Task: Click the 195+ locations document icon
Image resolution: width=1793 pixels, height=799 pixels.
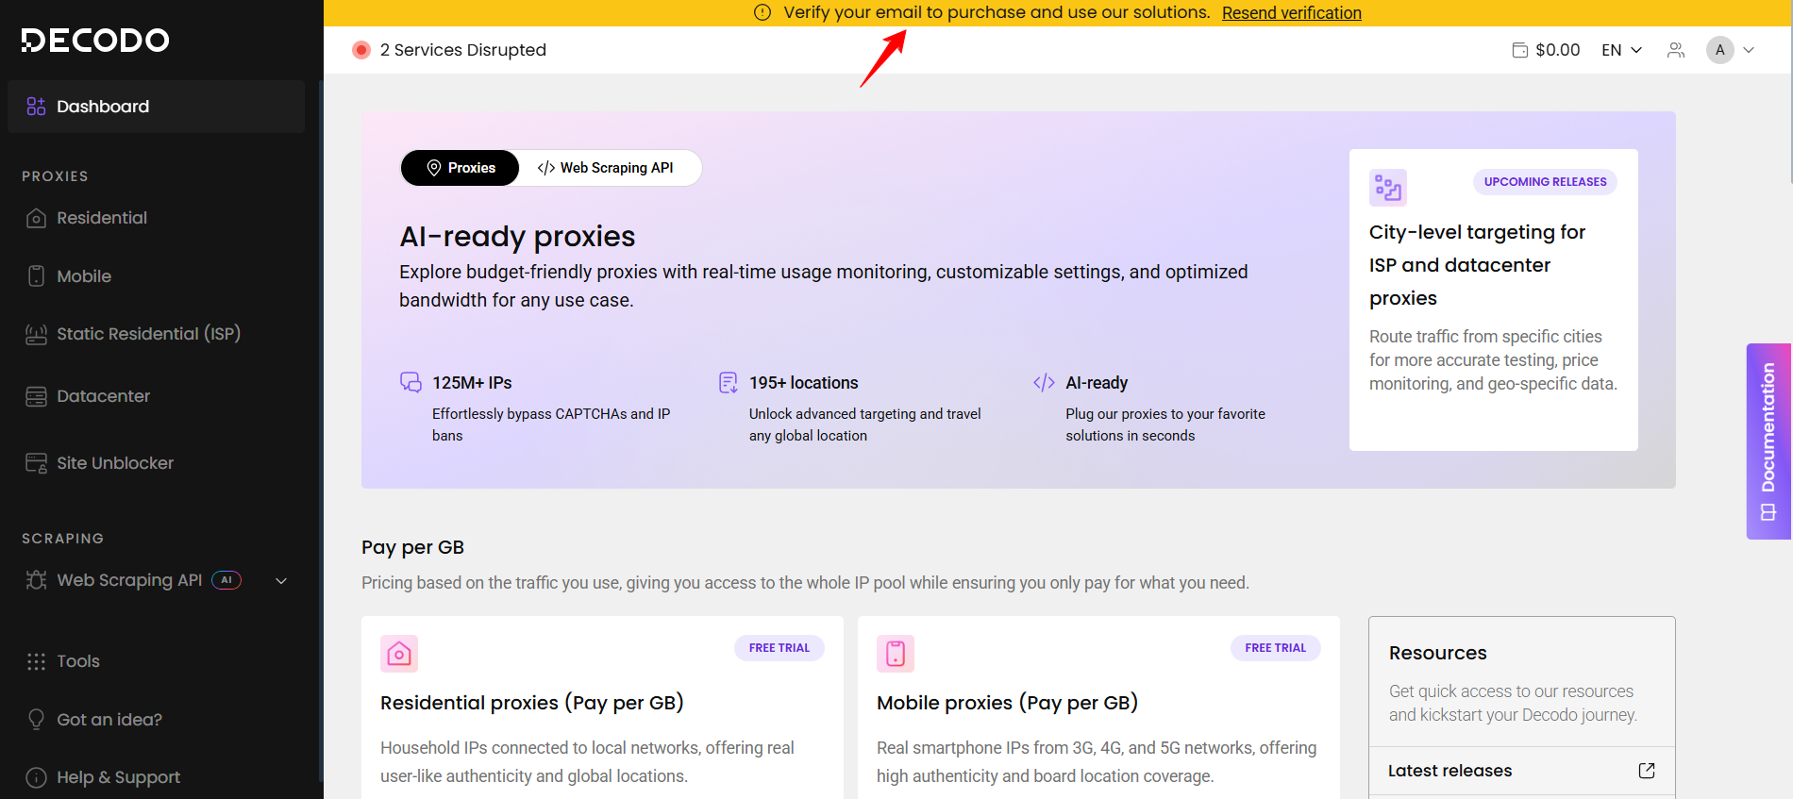Action: (728, 382)
